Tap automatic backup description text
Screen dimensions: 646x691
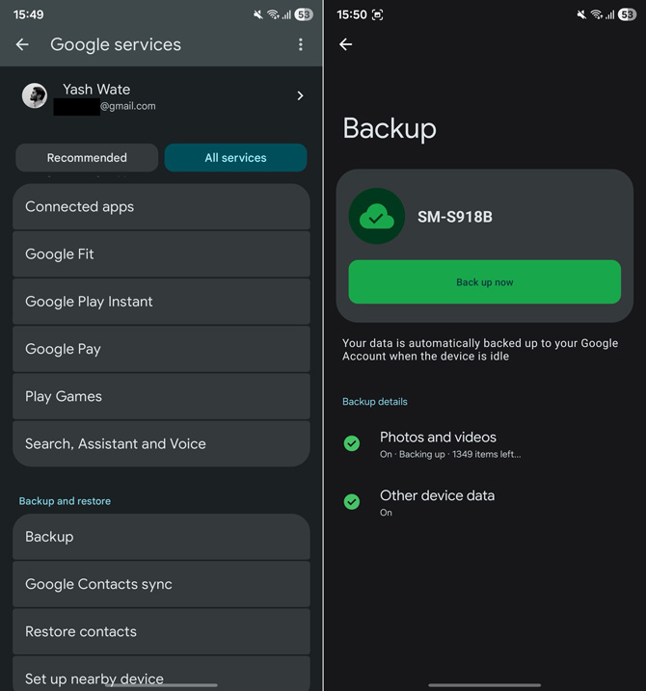pyautogui.click(x=480, y=350)
